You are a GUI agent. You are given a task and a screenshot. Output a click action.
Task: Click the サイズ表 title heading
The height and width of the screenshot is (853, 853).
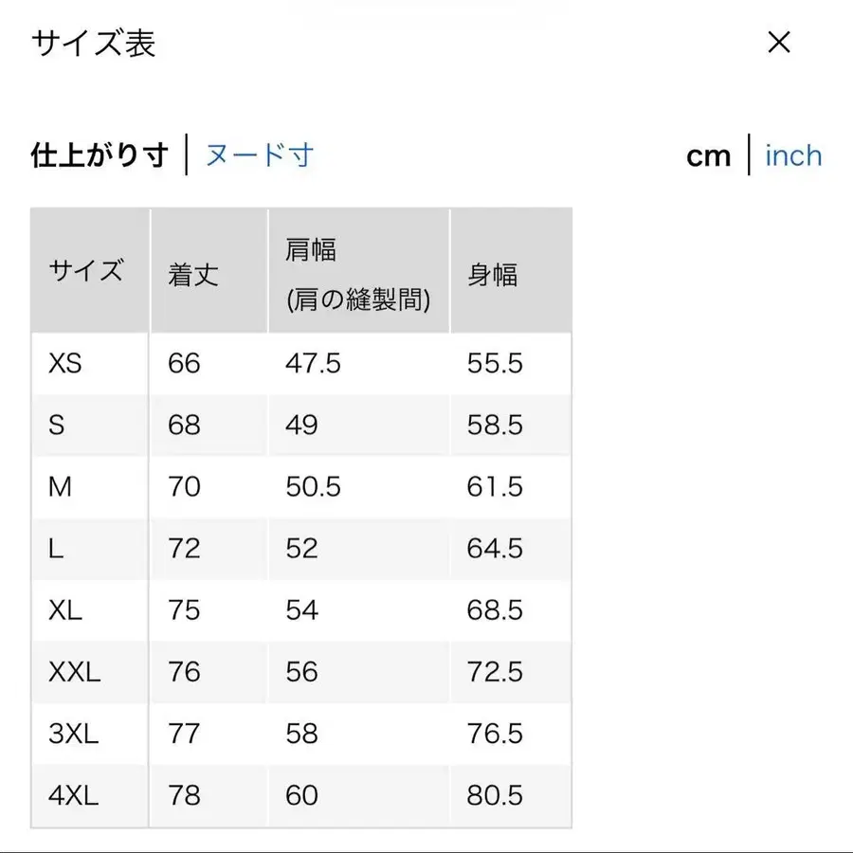click(94, 43)
